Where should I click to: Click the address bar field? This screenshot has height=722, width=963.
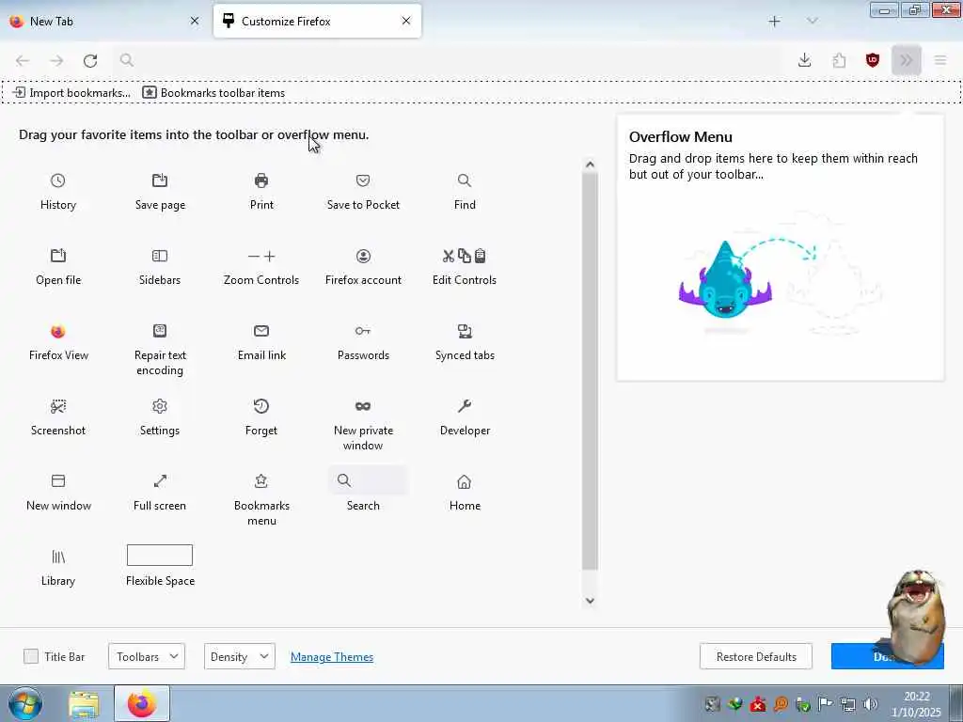click(449, 60)
